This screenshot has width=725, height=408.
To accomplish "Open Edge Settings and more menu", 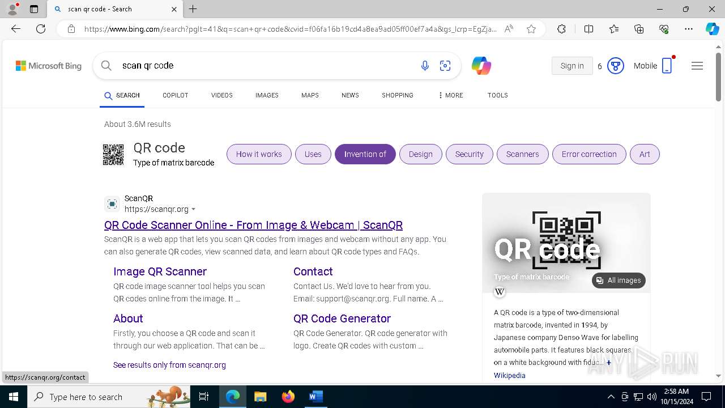I will [689, 29].
